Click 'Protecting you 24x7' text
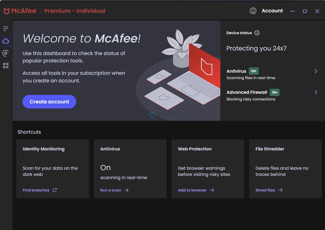This screenshot has width=325, height=230. point(256,48)
